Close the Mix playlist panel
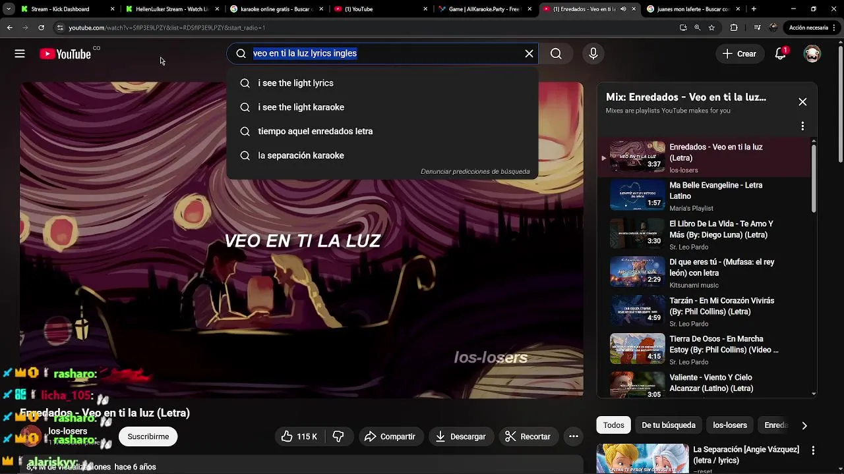This screenshot has height=474, width=844. pos(802,101)
